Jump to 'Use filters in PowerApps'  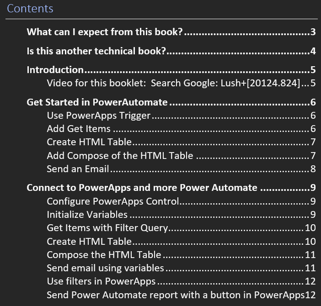pos(101,281)
